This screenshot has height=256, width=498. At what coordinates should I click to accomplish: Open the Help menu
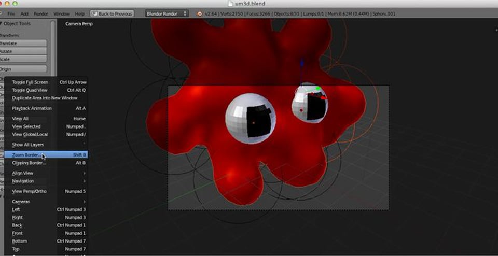80,14
